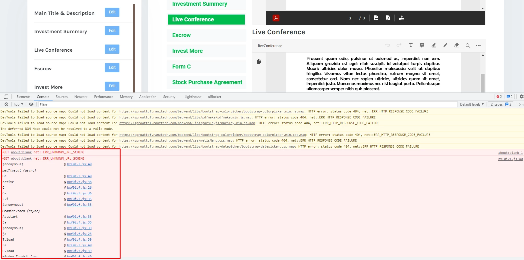Open the Default levels dropdown
Viewport: 524px width, 260px height.
472,104
